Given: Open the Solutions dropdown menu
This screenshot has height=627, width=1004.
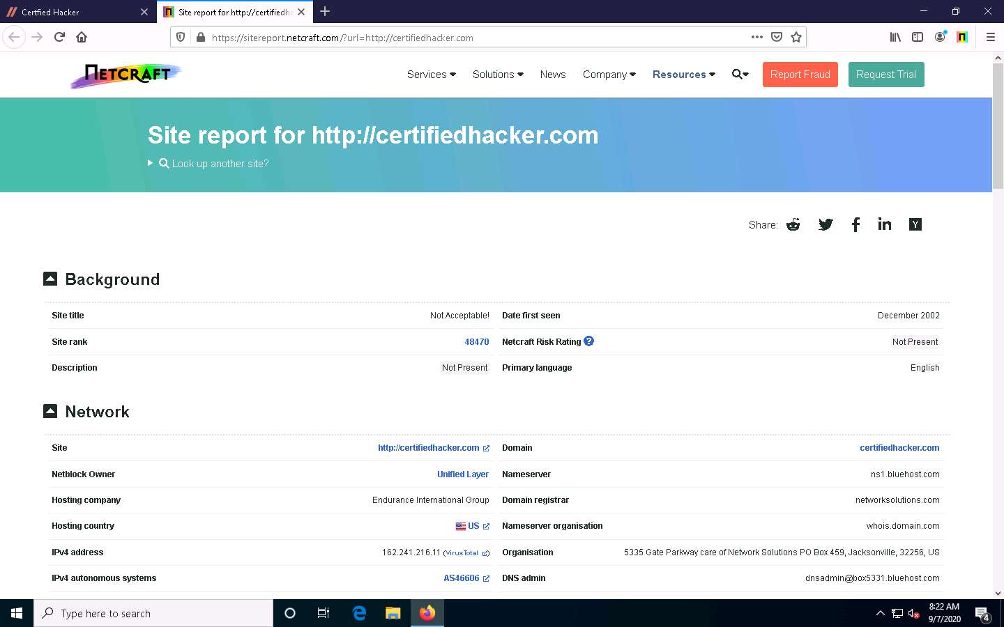Looking at the screenshot, I should point(498,75).
